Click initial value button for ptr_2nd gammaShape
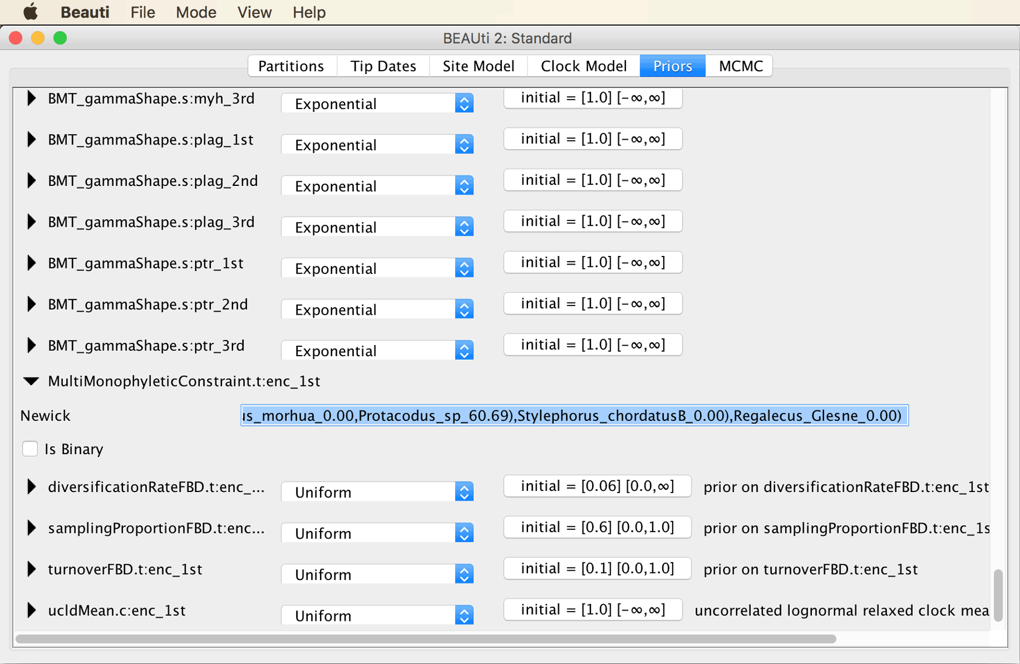This screenshot has height=664, width=1020. 593,304
